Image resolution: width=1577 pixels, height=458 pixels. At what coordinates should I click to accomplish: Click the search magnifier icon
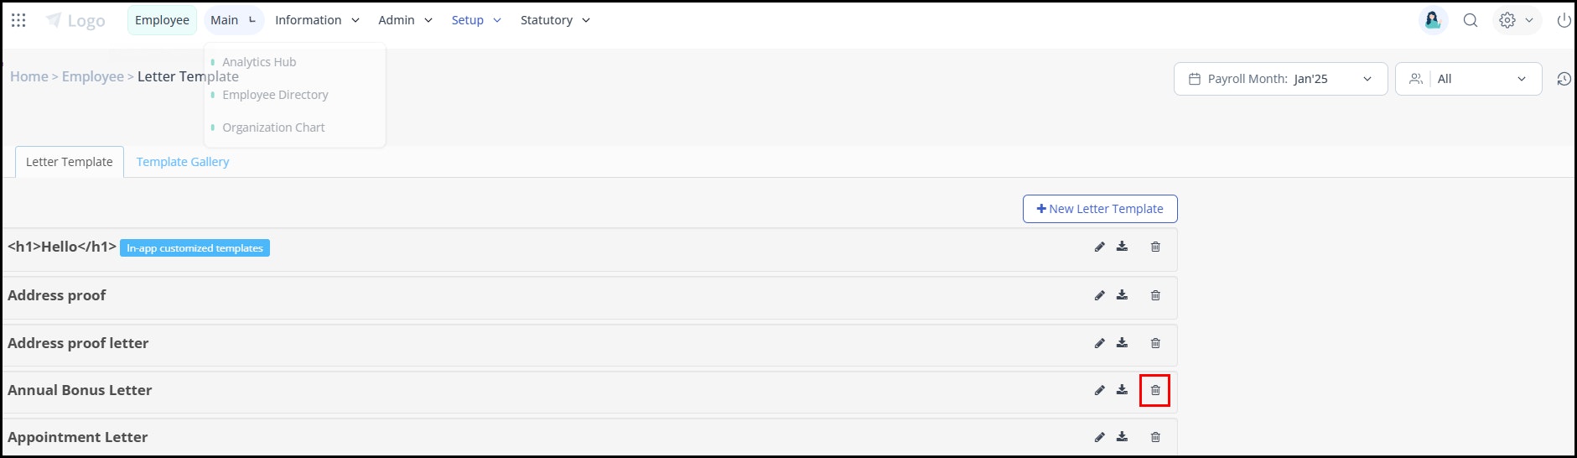pyautogui.click(x=1470, y=20)
